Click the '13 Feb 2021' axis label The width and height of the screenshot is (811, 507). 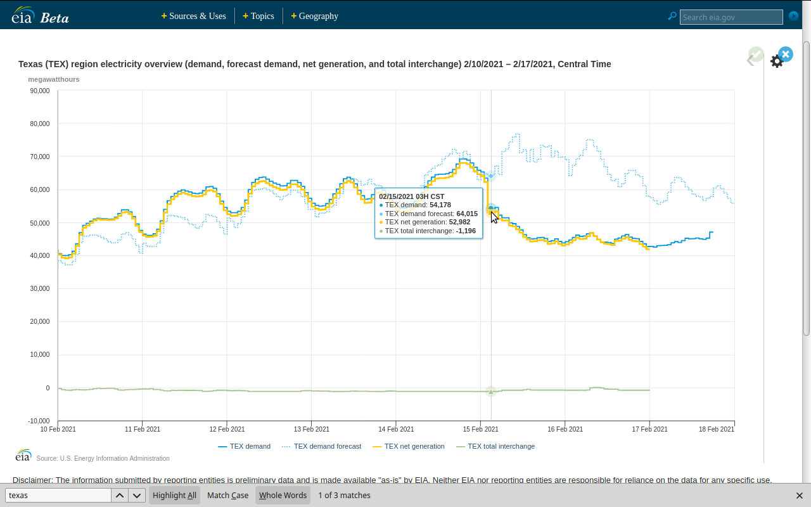(312, 429)
